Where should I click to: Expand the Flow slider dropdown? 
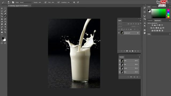56,2
